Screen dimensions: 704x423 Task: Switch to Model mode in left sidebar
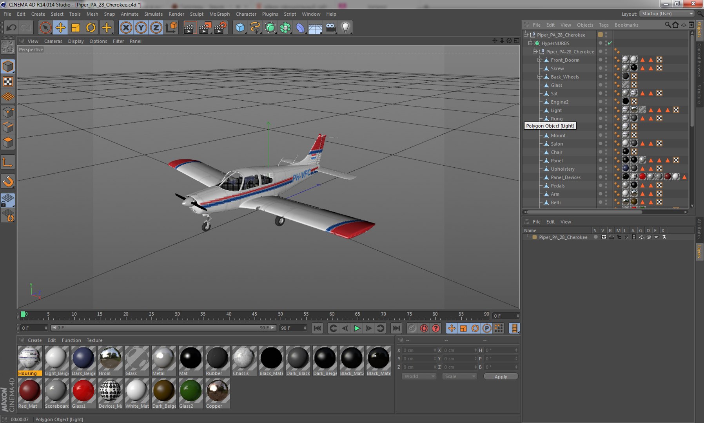pos(8,66)
